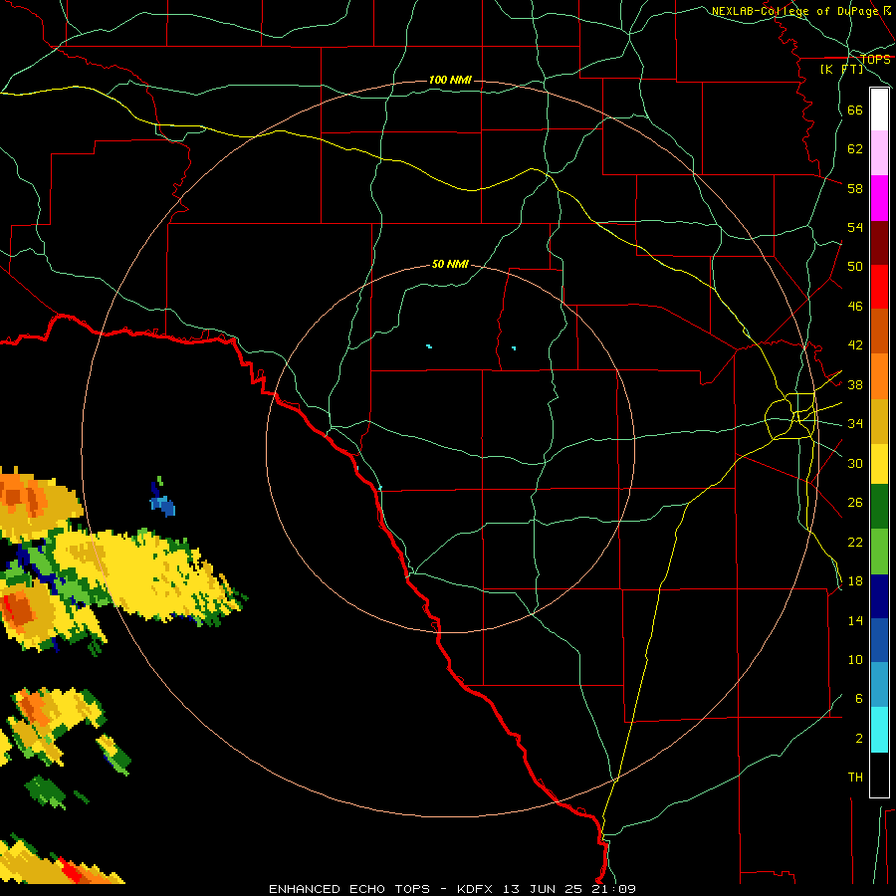The width and height of the screenshot is (896, 896).
Task: Click the "50 NMI" range ring label
Action: point(450,264)
